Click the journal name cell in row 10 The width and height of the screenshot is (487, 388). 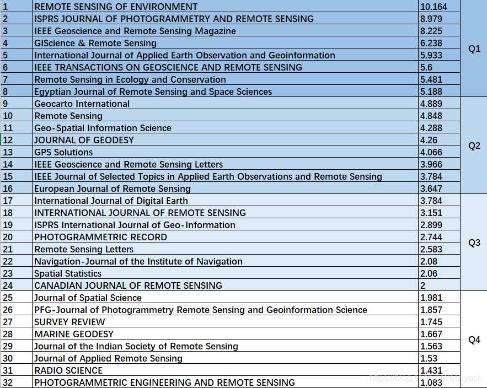point(225,116)
